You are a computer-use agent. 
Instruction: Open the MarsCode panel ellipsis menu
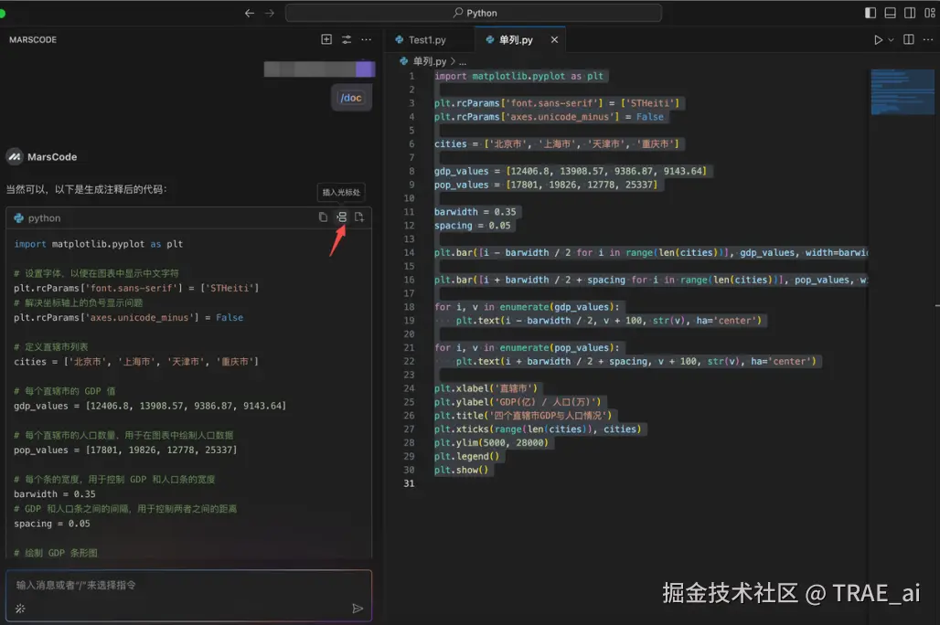(x=365, y=39)
